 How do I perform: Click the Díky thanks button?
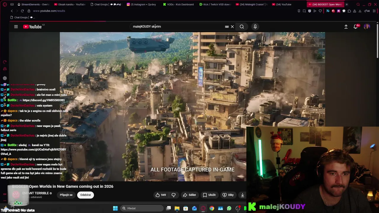coord(228,195)
